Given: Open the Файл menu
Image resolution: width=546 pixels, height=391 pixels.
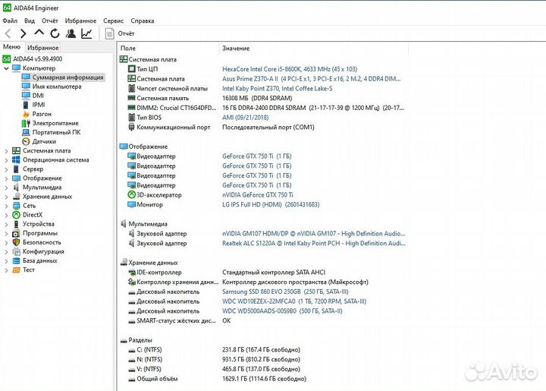Looking at the screenshot, I should click(x=10, y=20).
